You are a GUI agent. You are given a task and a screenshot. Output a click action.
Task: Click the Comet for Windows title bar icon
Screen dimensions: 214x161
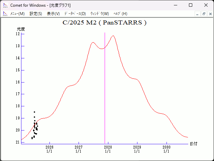click(5, 5)
